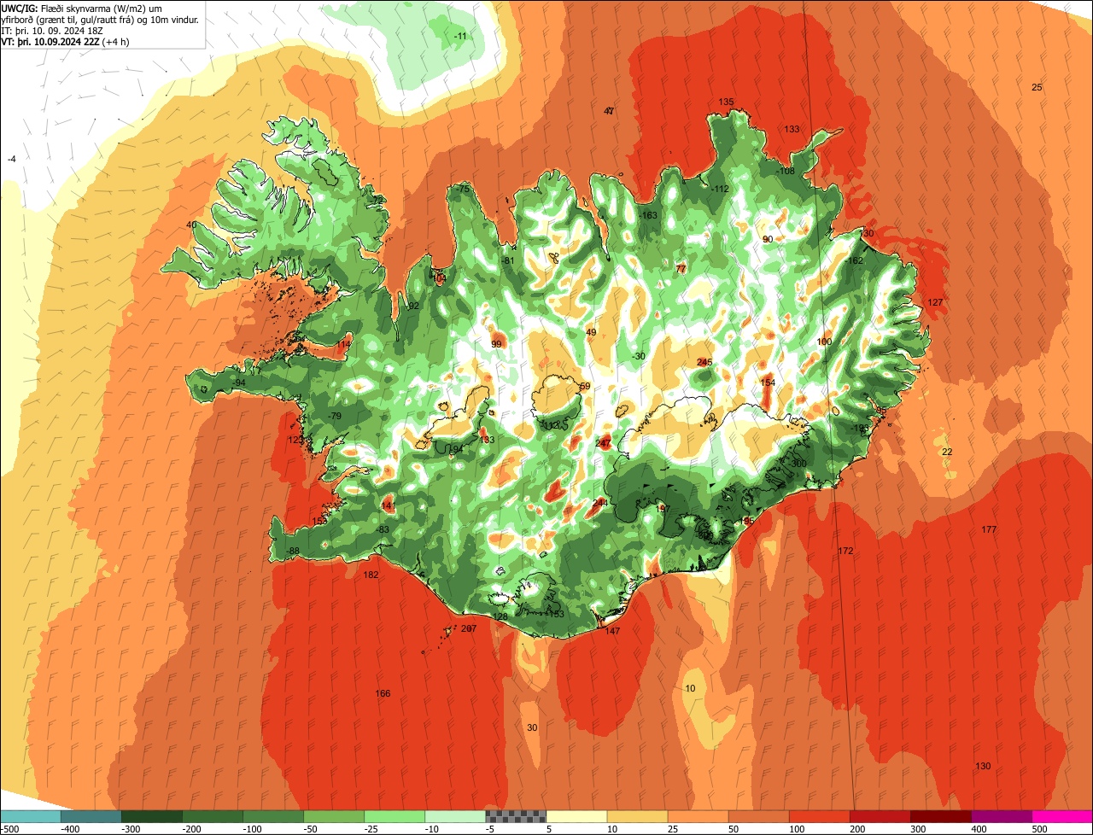
Task: Click the "127" value off the east coast
Action: point(935,302)
